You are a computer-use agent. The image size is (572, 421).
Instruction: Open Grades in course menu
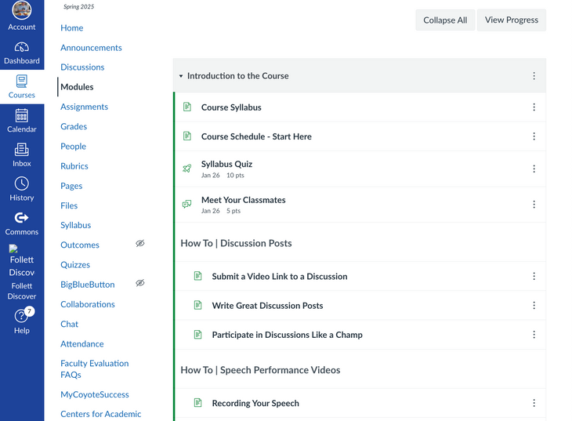[74, 126]
